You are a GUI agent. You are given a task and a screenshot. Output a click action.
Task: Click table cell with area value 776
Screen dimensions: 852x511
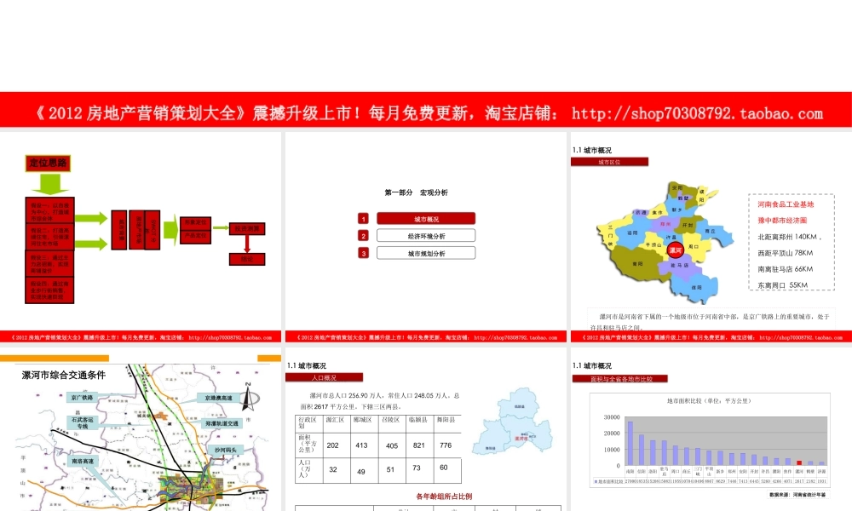pos(446,445)
